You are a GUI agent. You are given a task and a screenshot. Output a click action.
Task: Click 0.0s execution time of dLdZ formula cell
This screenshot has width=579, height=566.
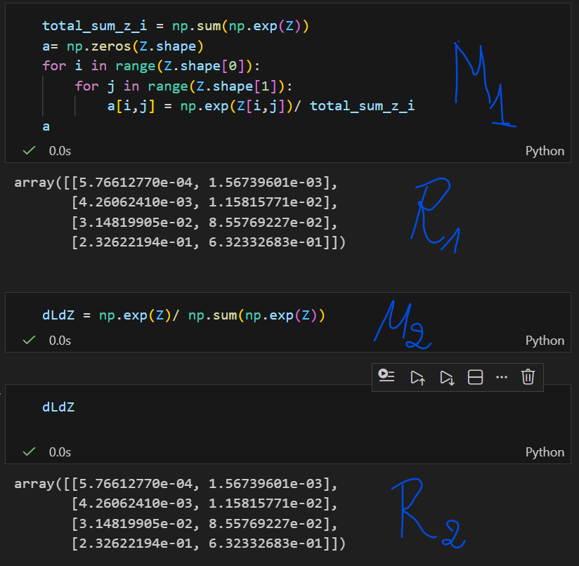60,340
